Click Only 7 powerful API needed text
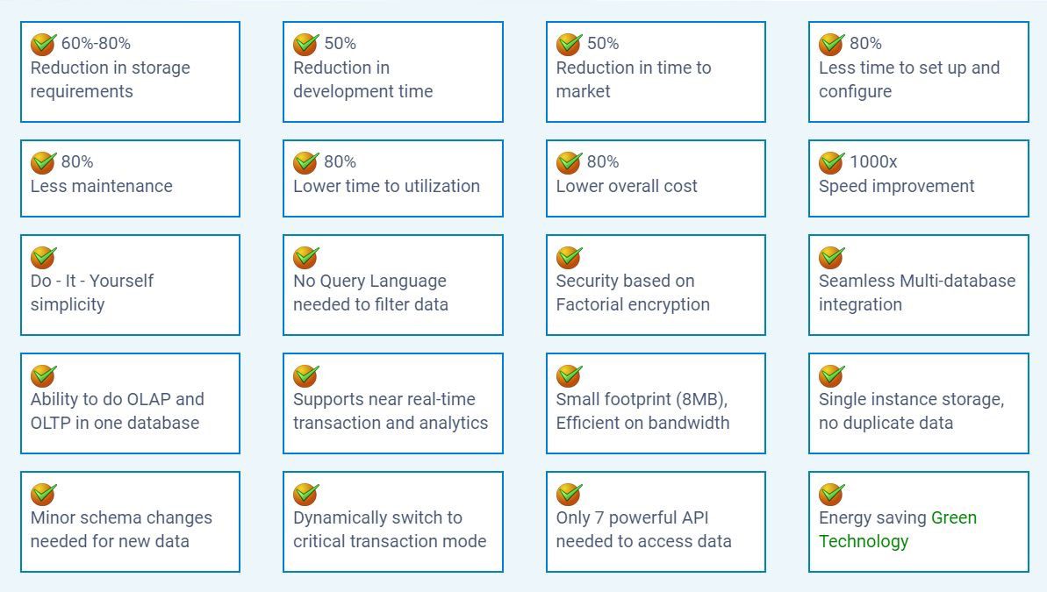The height and width of the screenshot is (592, 1047). 643,529
